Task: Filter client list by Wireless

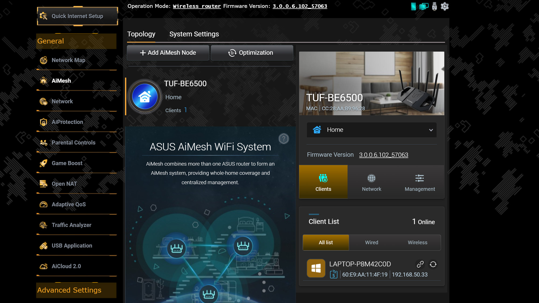Action: click(417, 242)
